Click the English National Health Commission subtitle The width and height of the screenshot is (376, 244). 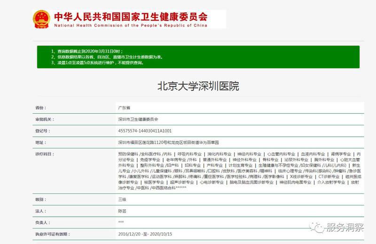[131, 25]
